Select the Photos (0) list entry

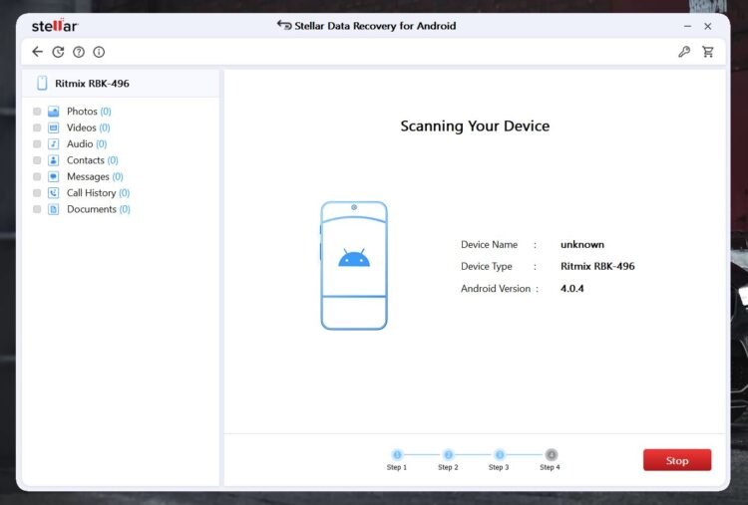(x=89, y=112)
